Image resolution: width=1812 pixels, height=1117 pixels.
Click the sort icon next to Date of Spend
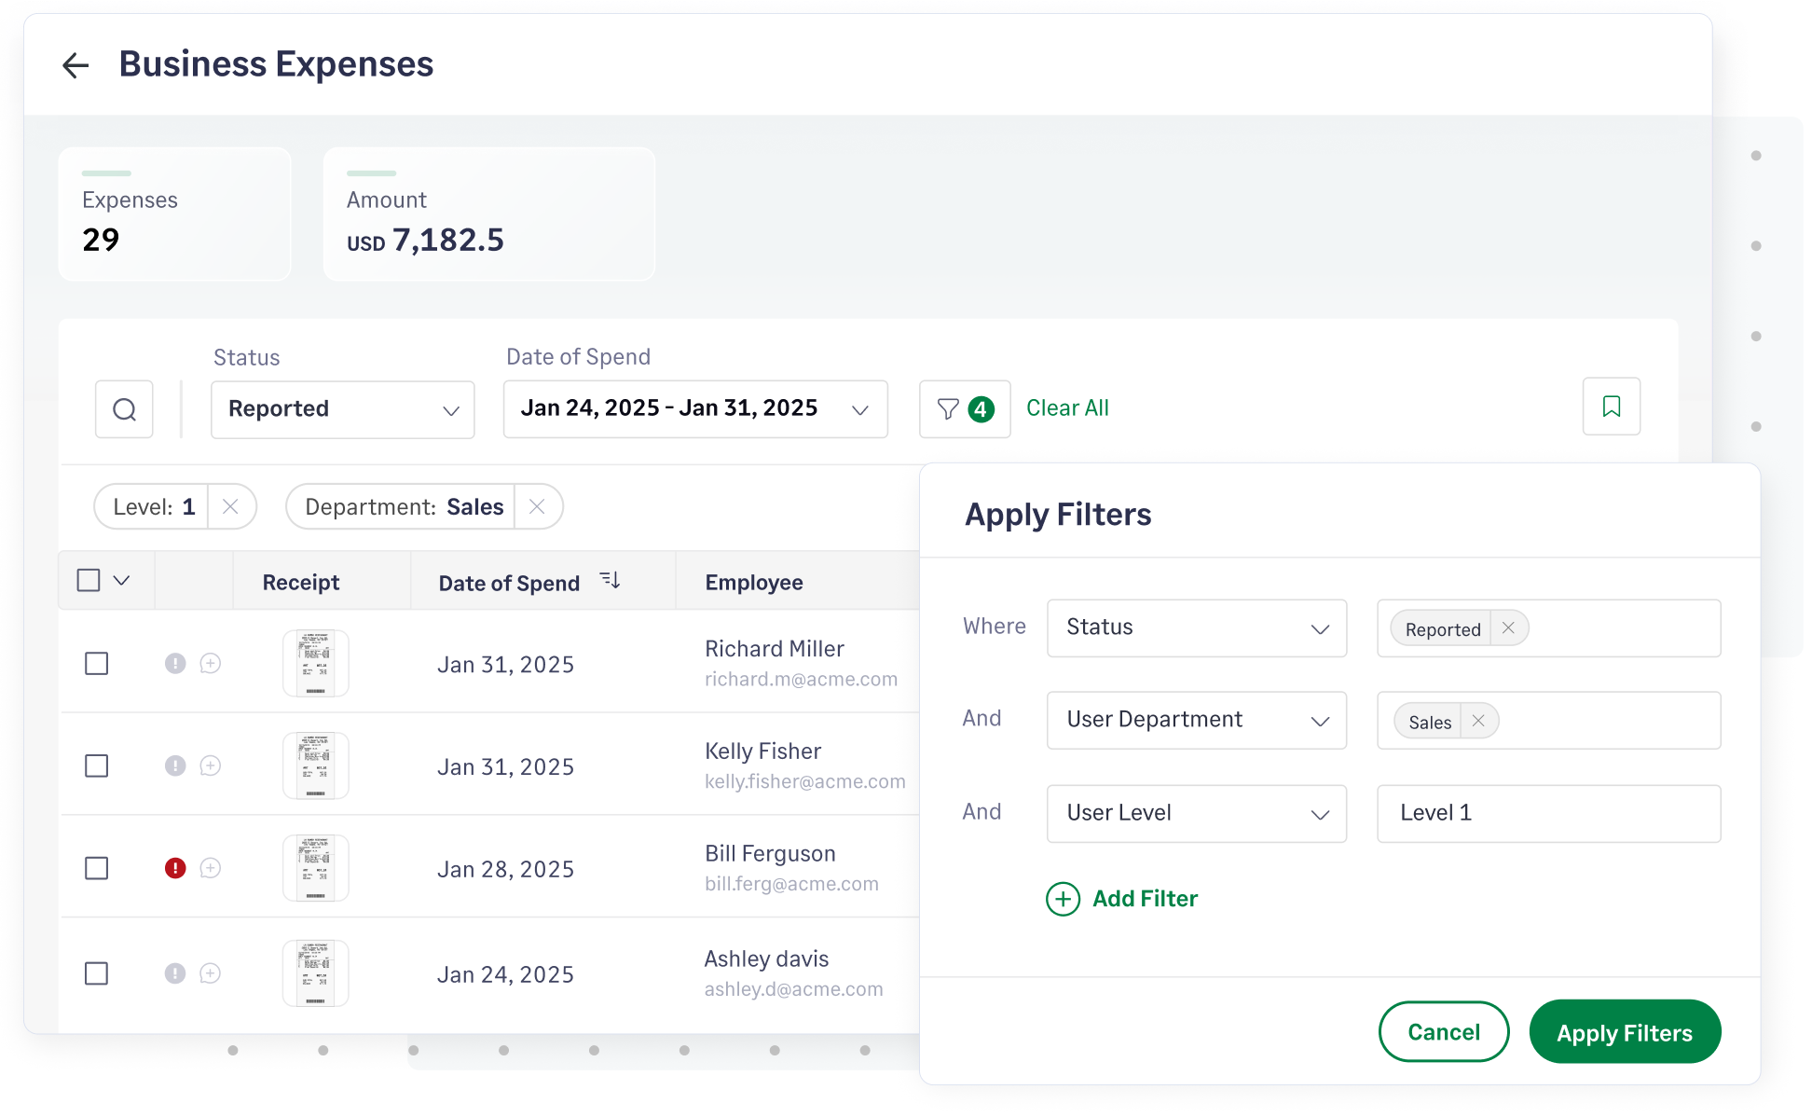[611, 581]
